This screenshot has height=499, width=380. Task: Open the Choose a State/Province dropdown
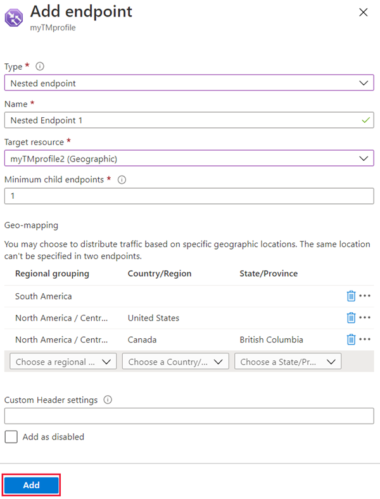click(x=288, y=362)
